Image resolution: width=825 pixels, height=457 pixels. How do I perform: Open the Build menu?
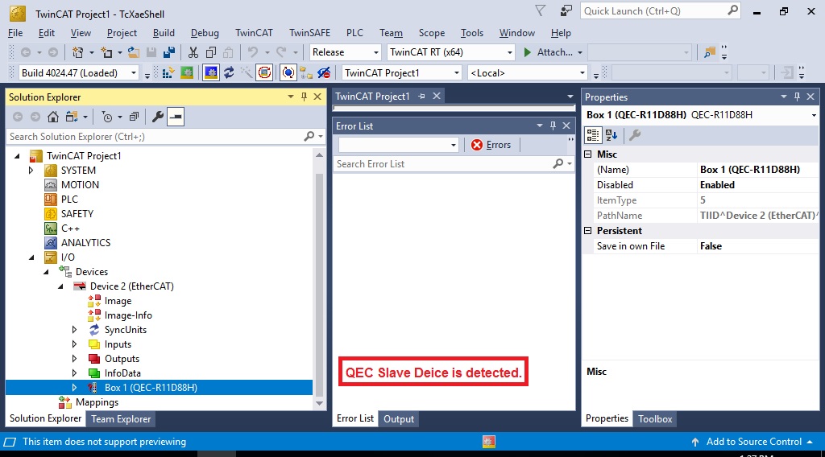pos(164,32)
